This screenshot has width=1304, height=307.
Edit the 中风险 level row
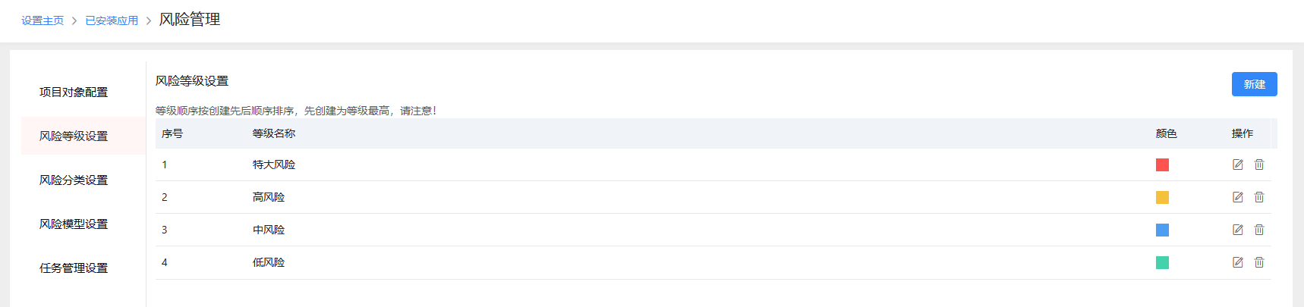click(x=1238, y=230)
